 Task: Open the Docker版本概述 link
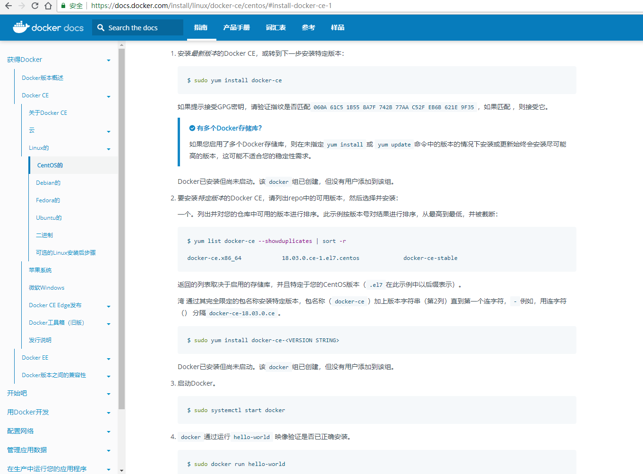click(43, 78)
